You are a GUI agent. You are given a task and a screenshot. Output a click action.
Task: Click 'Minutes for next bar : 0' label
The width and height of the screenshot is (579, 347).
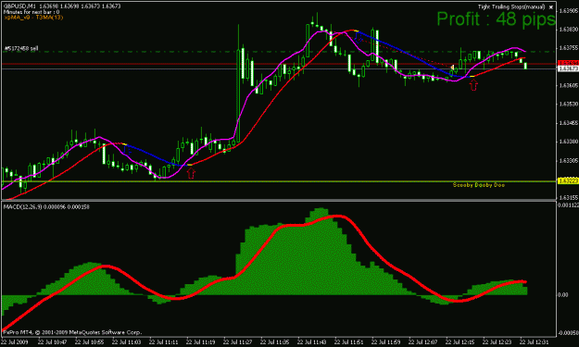(31, 12)
